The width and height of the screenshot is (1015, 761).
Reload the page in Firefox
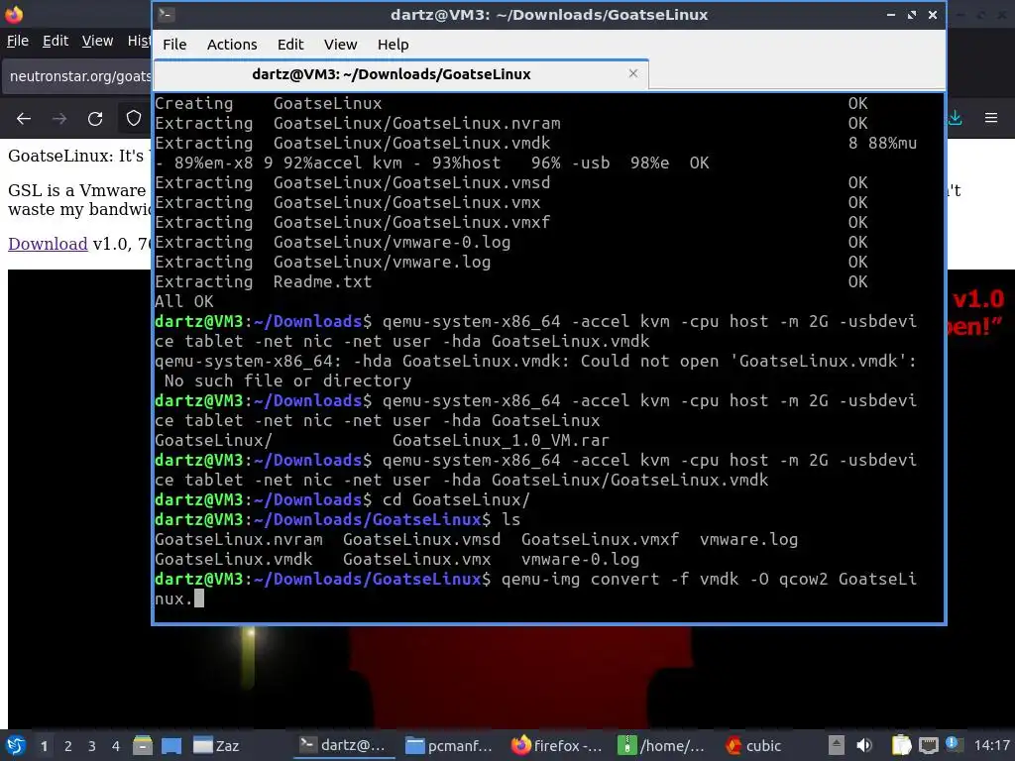(x=95, y=119)
